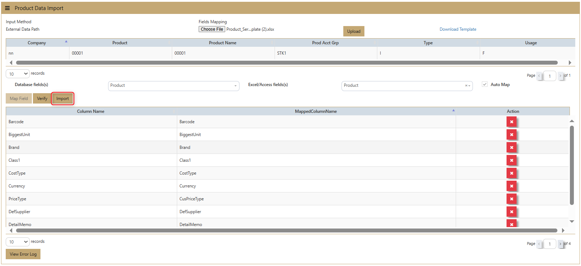
Task: Open the hamburger menu icon
Action: tap(7, 8)
